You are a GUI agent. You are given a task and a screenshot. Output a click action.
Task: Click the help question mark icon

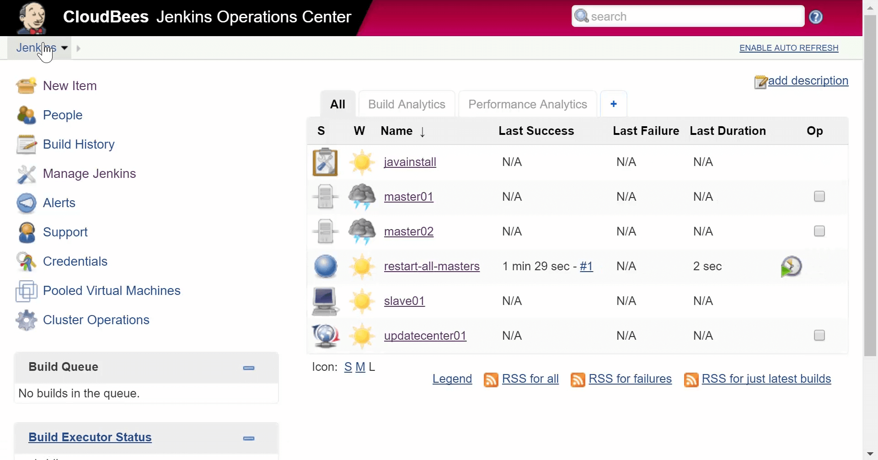click(816, 17)
